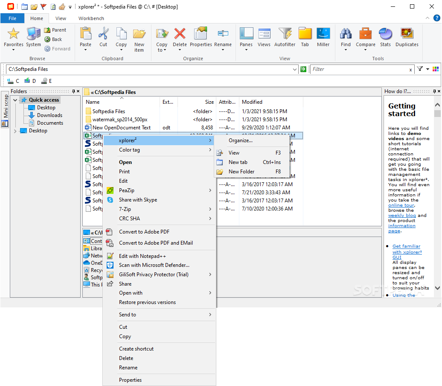Choose Share with Skype
The height and width of the screenshot is (386, 442).
click(159, 200)
